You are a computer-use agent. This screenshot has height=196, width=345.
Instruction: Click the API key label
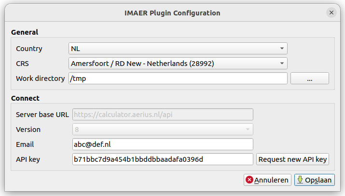coord(28,159)
